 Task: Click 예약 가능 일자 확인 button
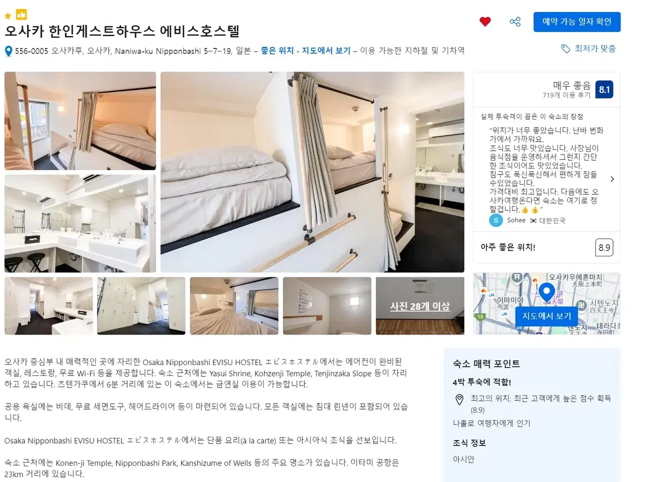click(x=577, y=22)
